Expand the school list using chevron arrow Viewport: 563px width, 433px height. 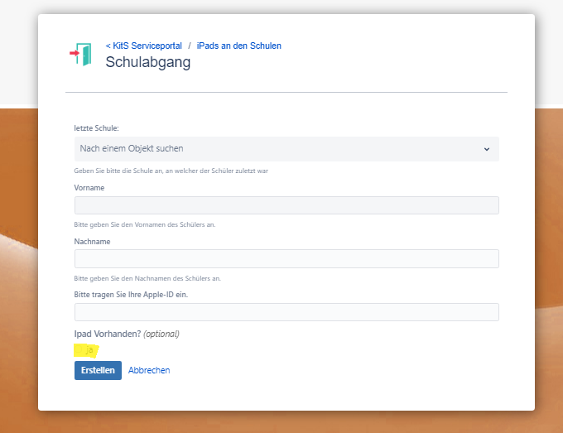click(x=486, y=149)
